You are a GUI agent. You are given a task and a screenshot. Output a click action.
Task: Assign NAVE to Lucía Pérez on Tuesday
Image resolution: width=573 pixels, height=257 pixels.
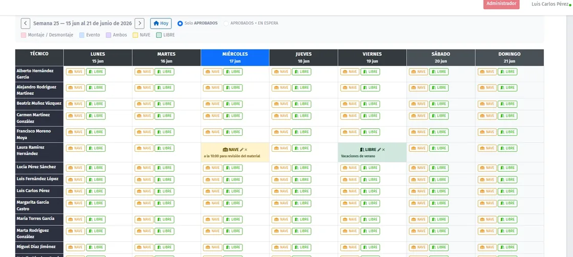tap(144, 168)
